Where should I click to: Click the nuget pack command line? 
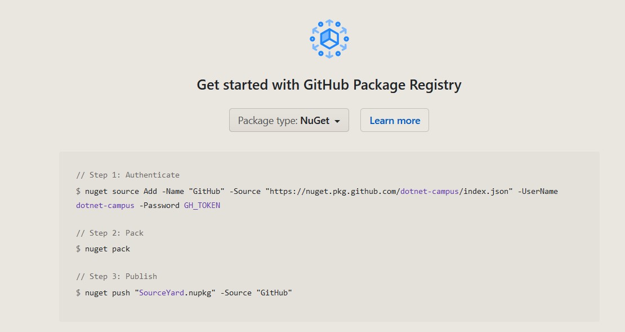[x=103, y=249]
